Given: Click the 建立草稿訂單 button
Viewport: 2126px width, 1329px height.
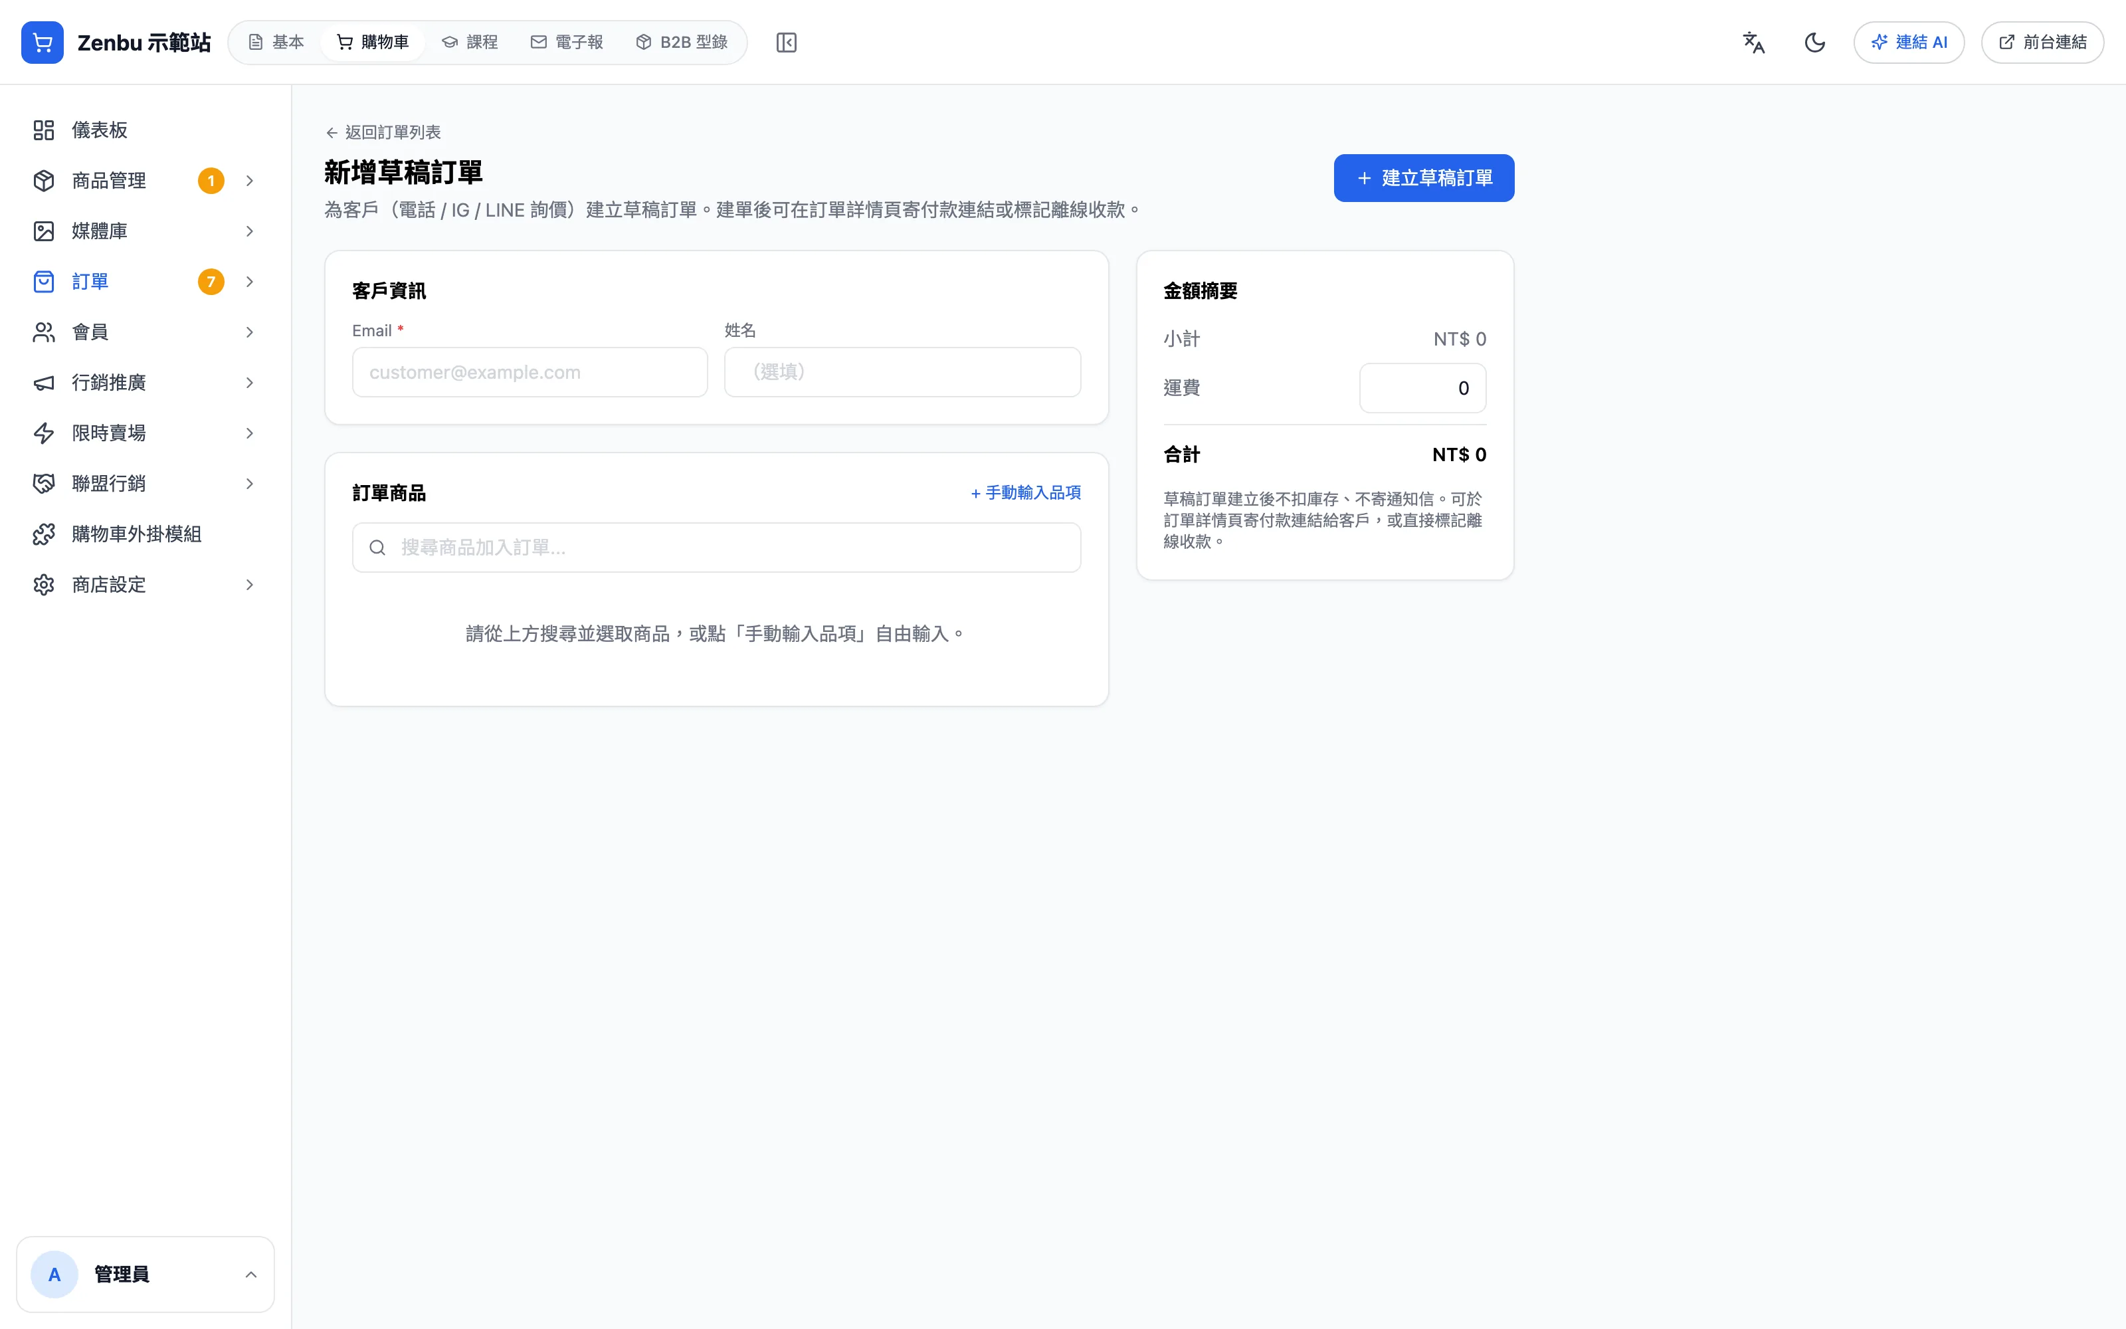Looking at the screenshot, I should point(1424,179).
